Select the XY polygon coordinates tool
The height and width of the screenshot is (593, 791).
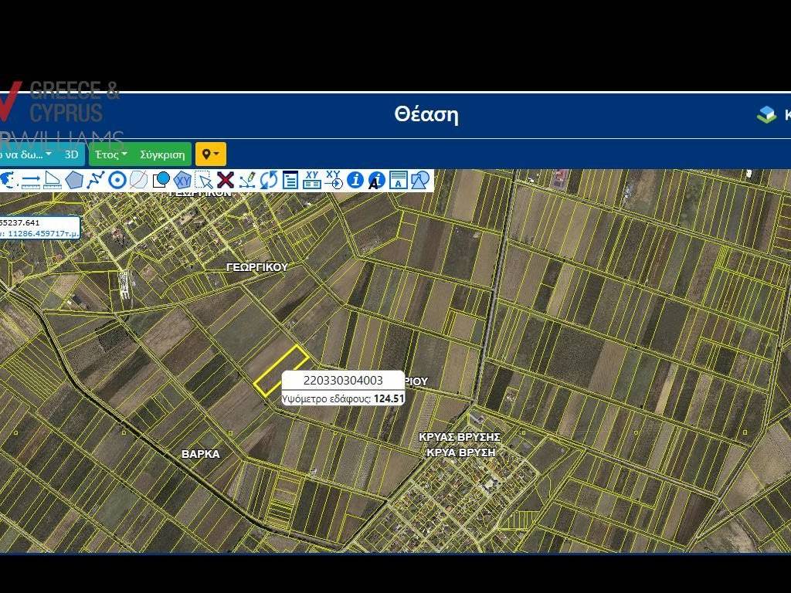(182, 181)
